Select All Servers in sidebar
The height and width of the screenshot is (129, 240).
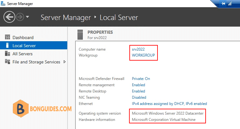(x=22, y=54)
